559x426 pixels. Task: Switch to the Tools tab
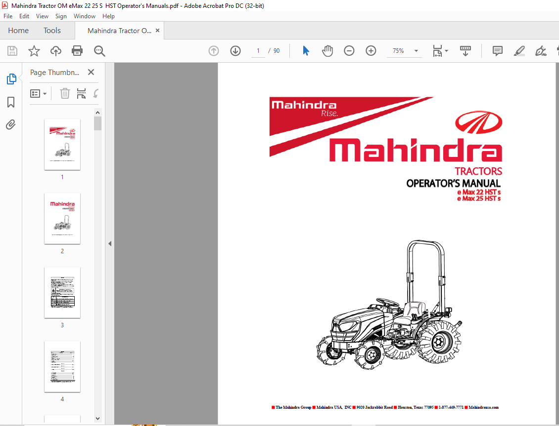pyautogui.click(x=52, y=31)
